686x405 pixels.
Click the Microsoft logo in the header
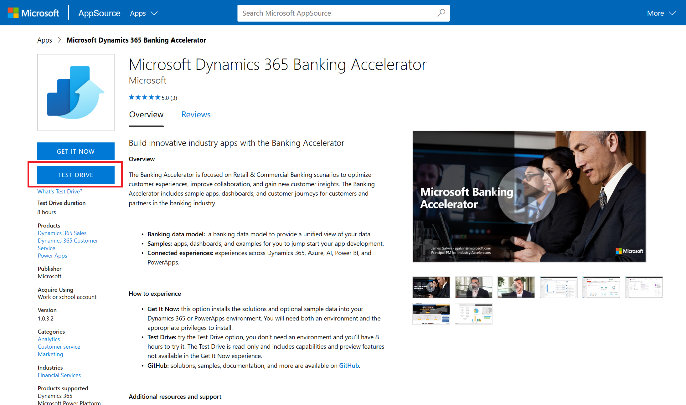coord(33,13)
